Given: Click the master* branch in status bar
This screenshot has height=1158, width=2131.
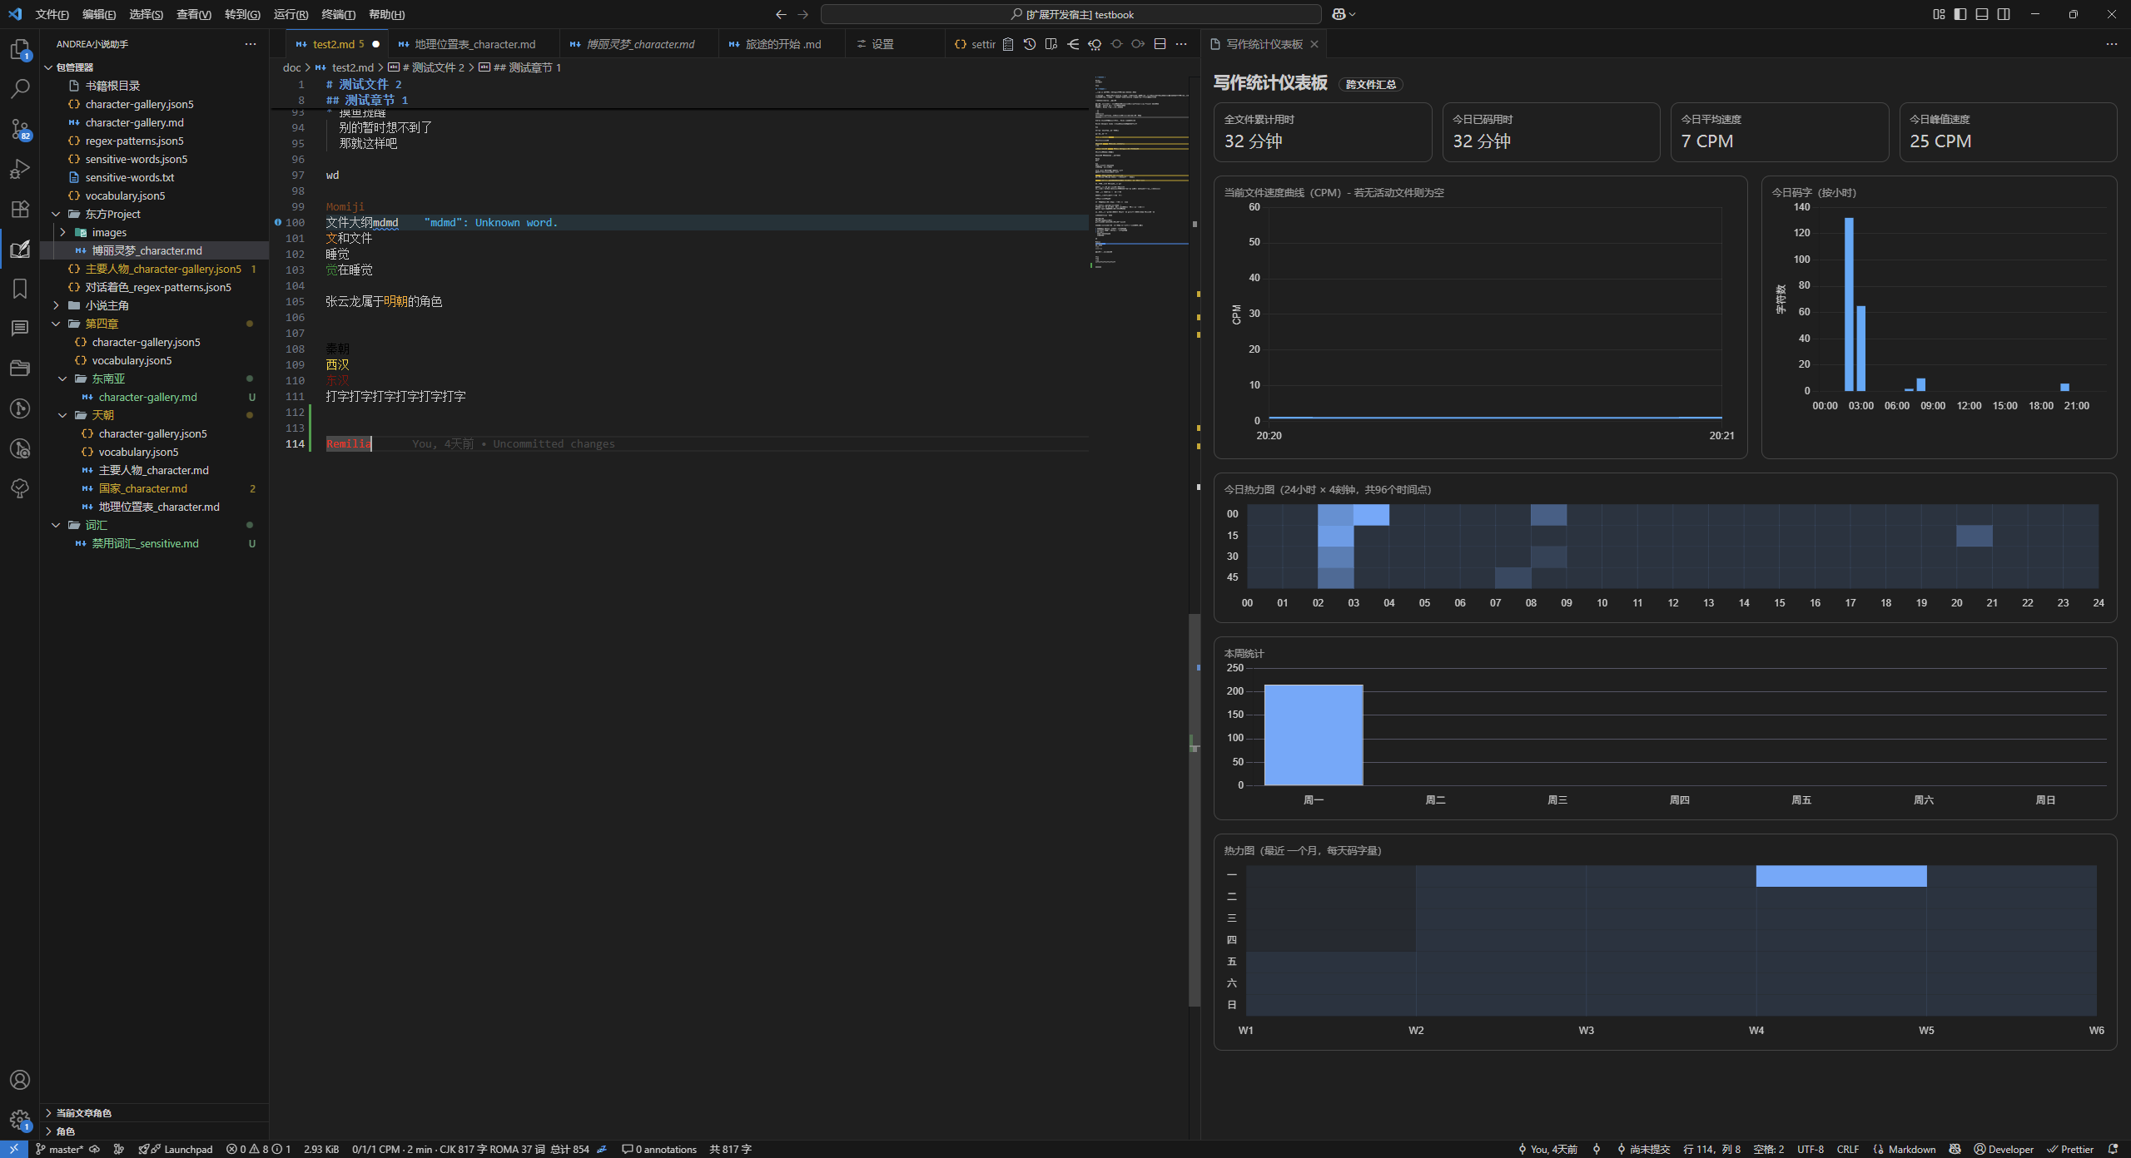Looking at the screenshot, I should (60, 1149).
